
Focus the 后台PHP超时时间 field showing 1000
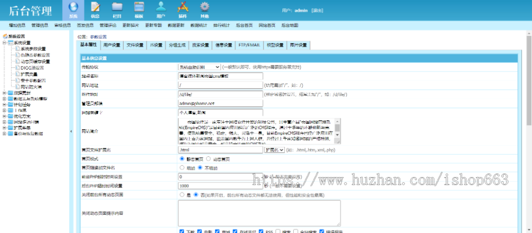(x=220, y=186)
